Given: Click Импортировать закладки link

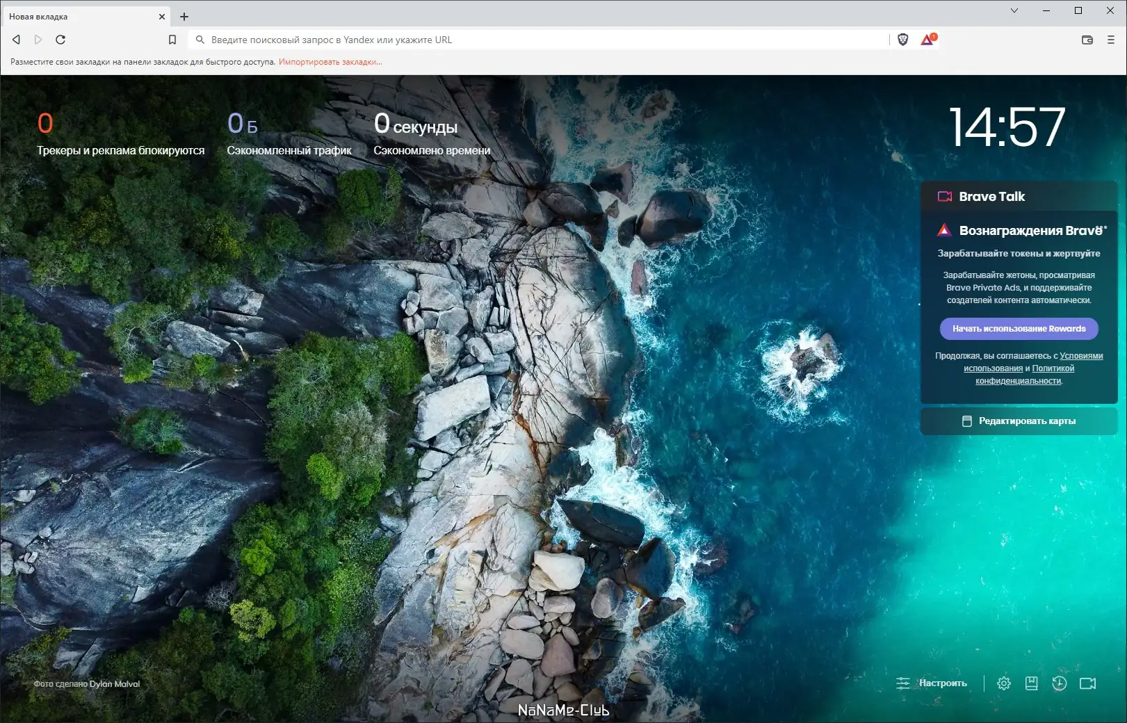Looking at the screenshot, I should click(x=330, y=62).
